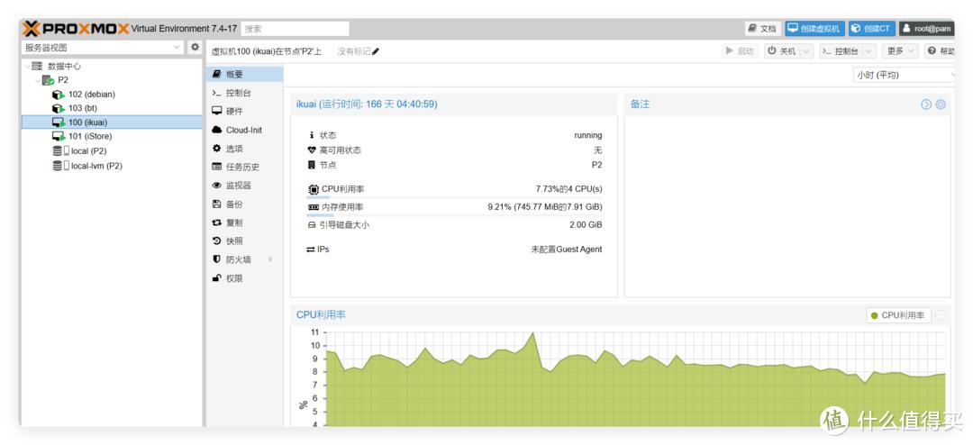Edit tags with the pencil icon
This screenshot has height=445, width=973.
pos(376,51)
